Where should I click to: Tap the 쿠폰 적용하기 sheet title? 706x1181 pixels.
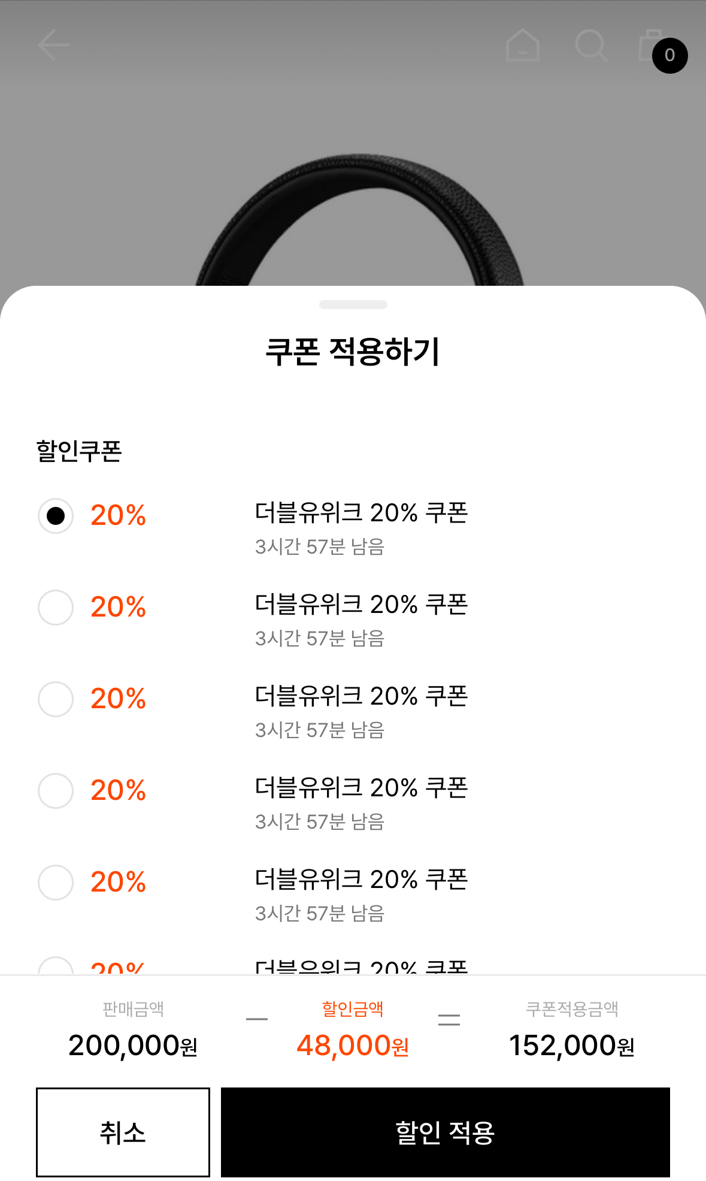[x=353, y=352]
